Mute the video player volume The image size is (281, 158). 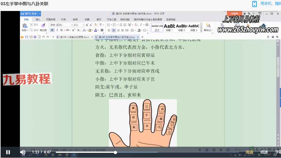click(x=23, y=152)
